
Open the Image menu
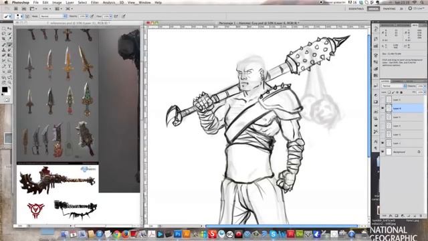(57, 3)
